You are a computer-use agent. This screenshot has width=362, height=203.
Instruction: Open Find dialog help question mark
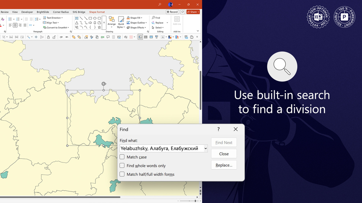pos(218,129)
